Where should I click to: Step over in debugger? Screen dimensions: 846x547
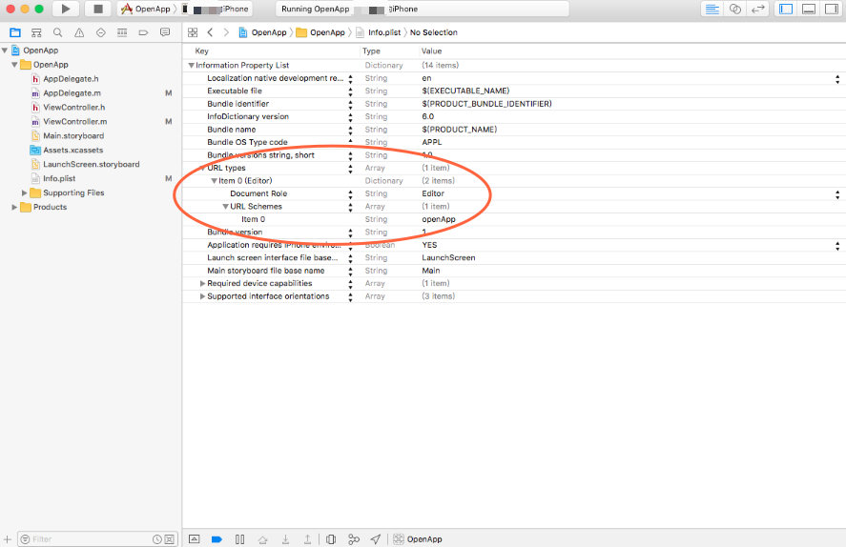click(x=262, y=539)
